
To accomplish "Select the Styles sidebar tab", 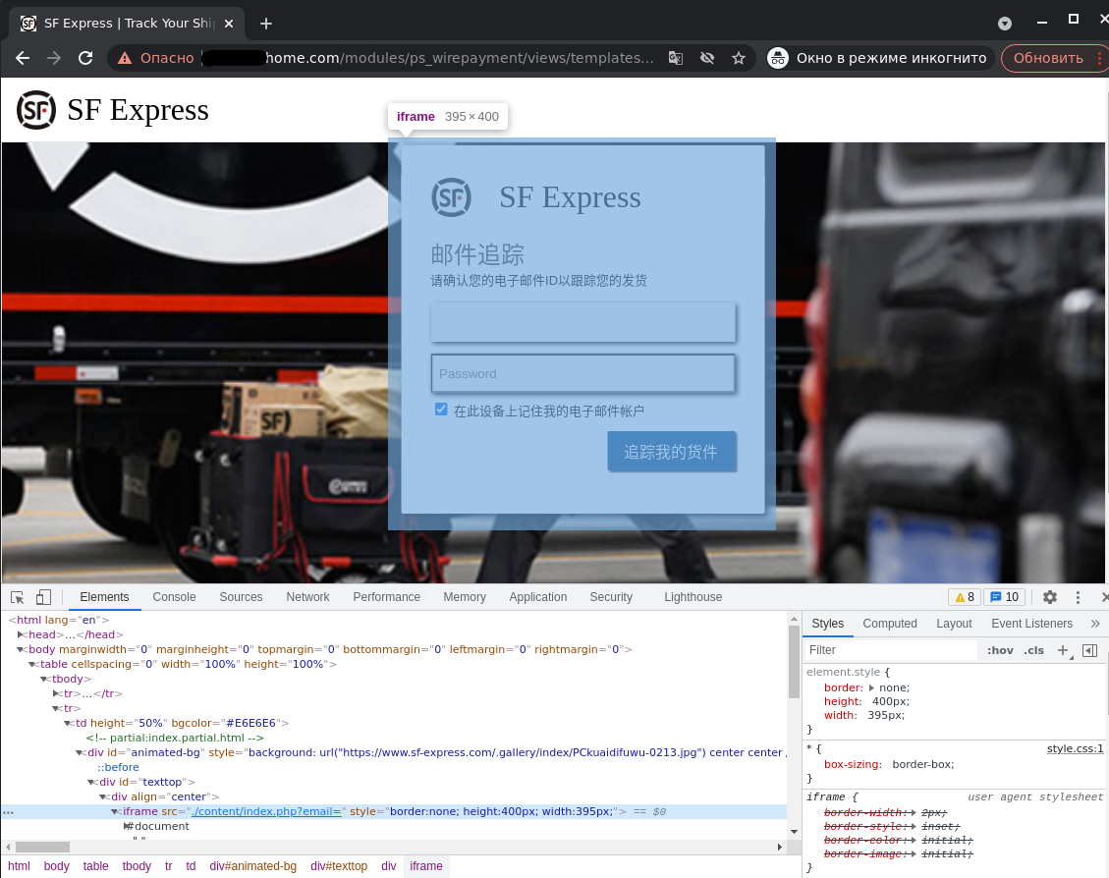I will click(x=827, y=624).
